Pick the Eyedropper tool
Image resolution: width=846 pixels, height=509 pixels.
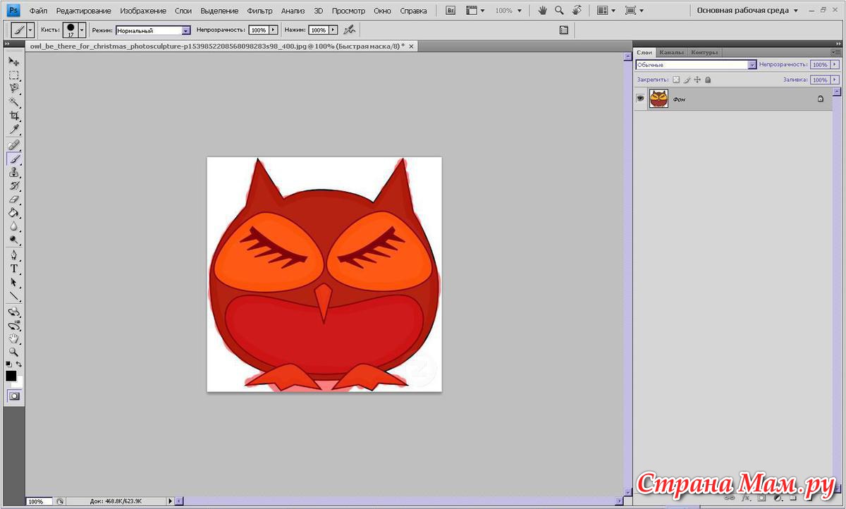[13, 130]
